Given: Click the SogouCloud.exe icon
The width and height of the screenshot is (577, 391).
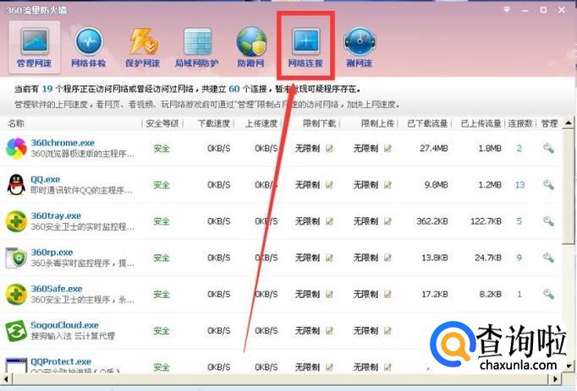Looking at the screenshot, I should point(16,330).
